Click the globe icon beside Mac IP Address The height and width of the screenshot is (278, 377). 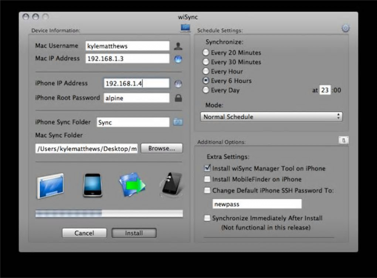(178, 59)
